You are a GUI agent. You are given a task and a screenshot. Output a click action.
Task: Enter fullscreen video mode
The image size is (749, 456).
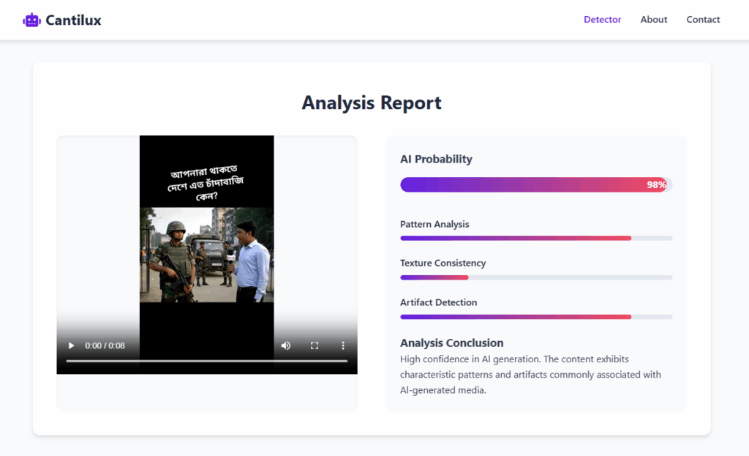(315, 345)
